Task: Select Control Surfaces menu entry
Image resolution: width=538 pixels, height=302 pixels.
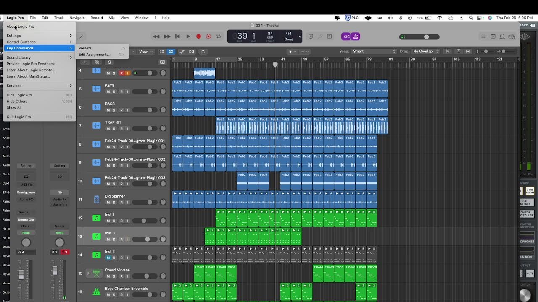Action: pos(39,42)
